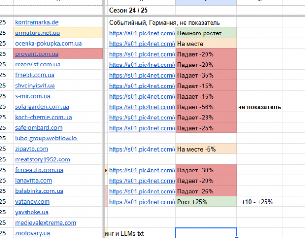Image resolution: width=305 pixels, height=238 pixels.
Task: Open the kontramarka.de link
Action: click(37, 22)
